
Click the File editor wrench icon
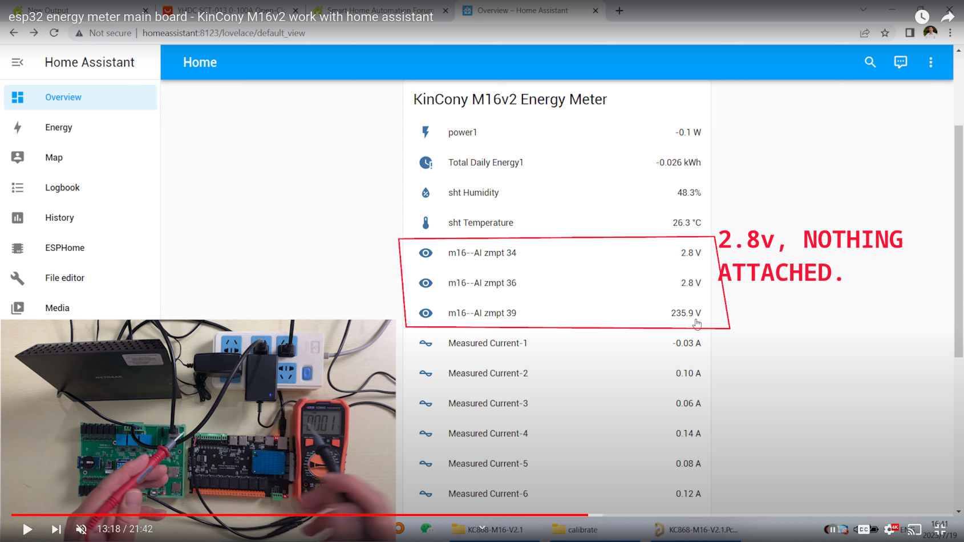(18, 278)
